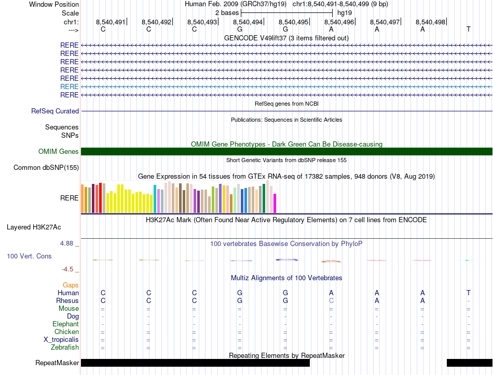Select the magenta bar in GTEx chart
The width and height of the screenshot is (493, 375).
pyautogui.click(x=275, y=204)
